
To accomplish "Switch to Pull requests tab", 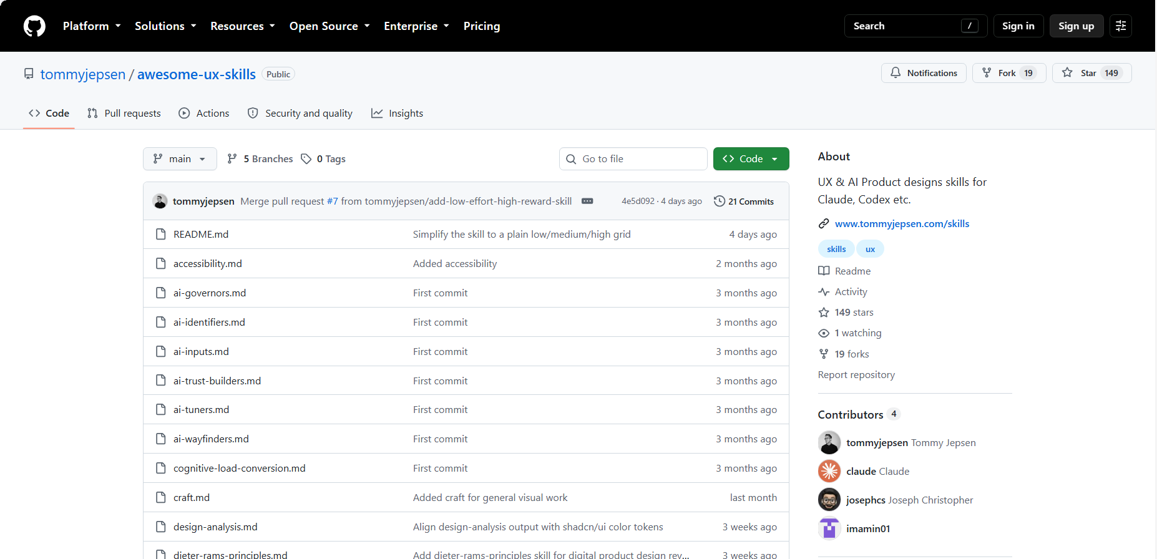I will tap(124, 114).
